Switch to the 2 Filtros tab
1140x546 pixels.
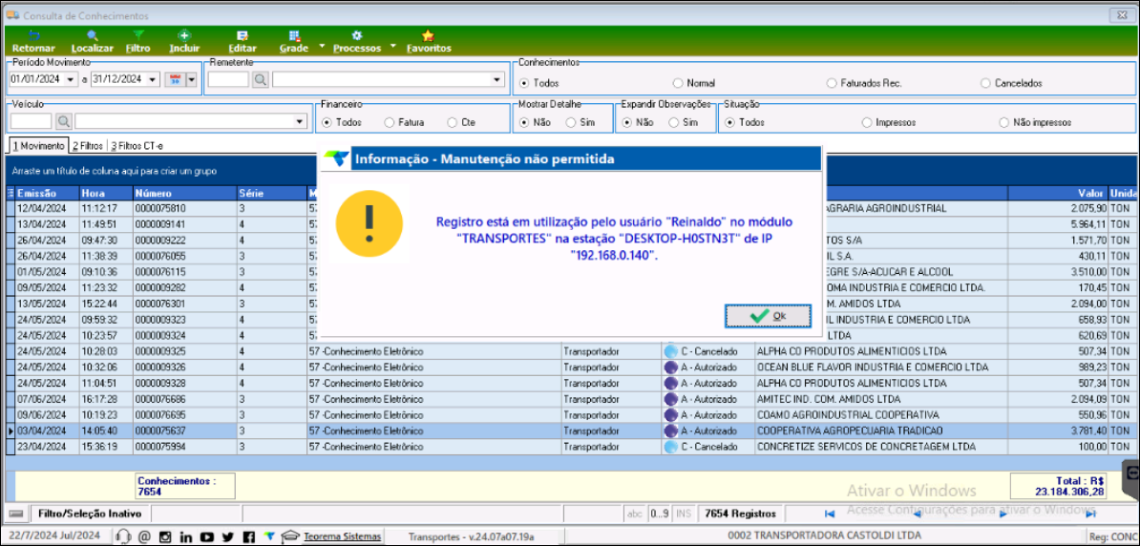pyautogui.click(x=88, y=146)
